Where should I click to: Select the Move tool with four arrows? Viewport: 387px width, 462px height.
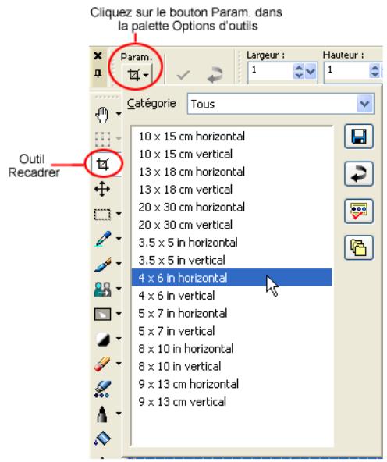pyautogui.click(x=102, y=189)
